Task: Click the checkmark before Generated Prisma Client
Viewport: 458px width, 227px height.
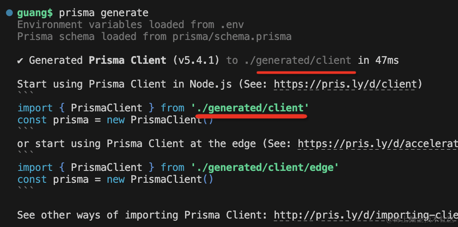Action: click(x=20, y=60)
